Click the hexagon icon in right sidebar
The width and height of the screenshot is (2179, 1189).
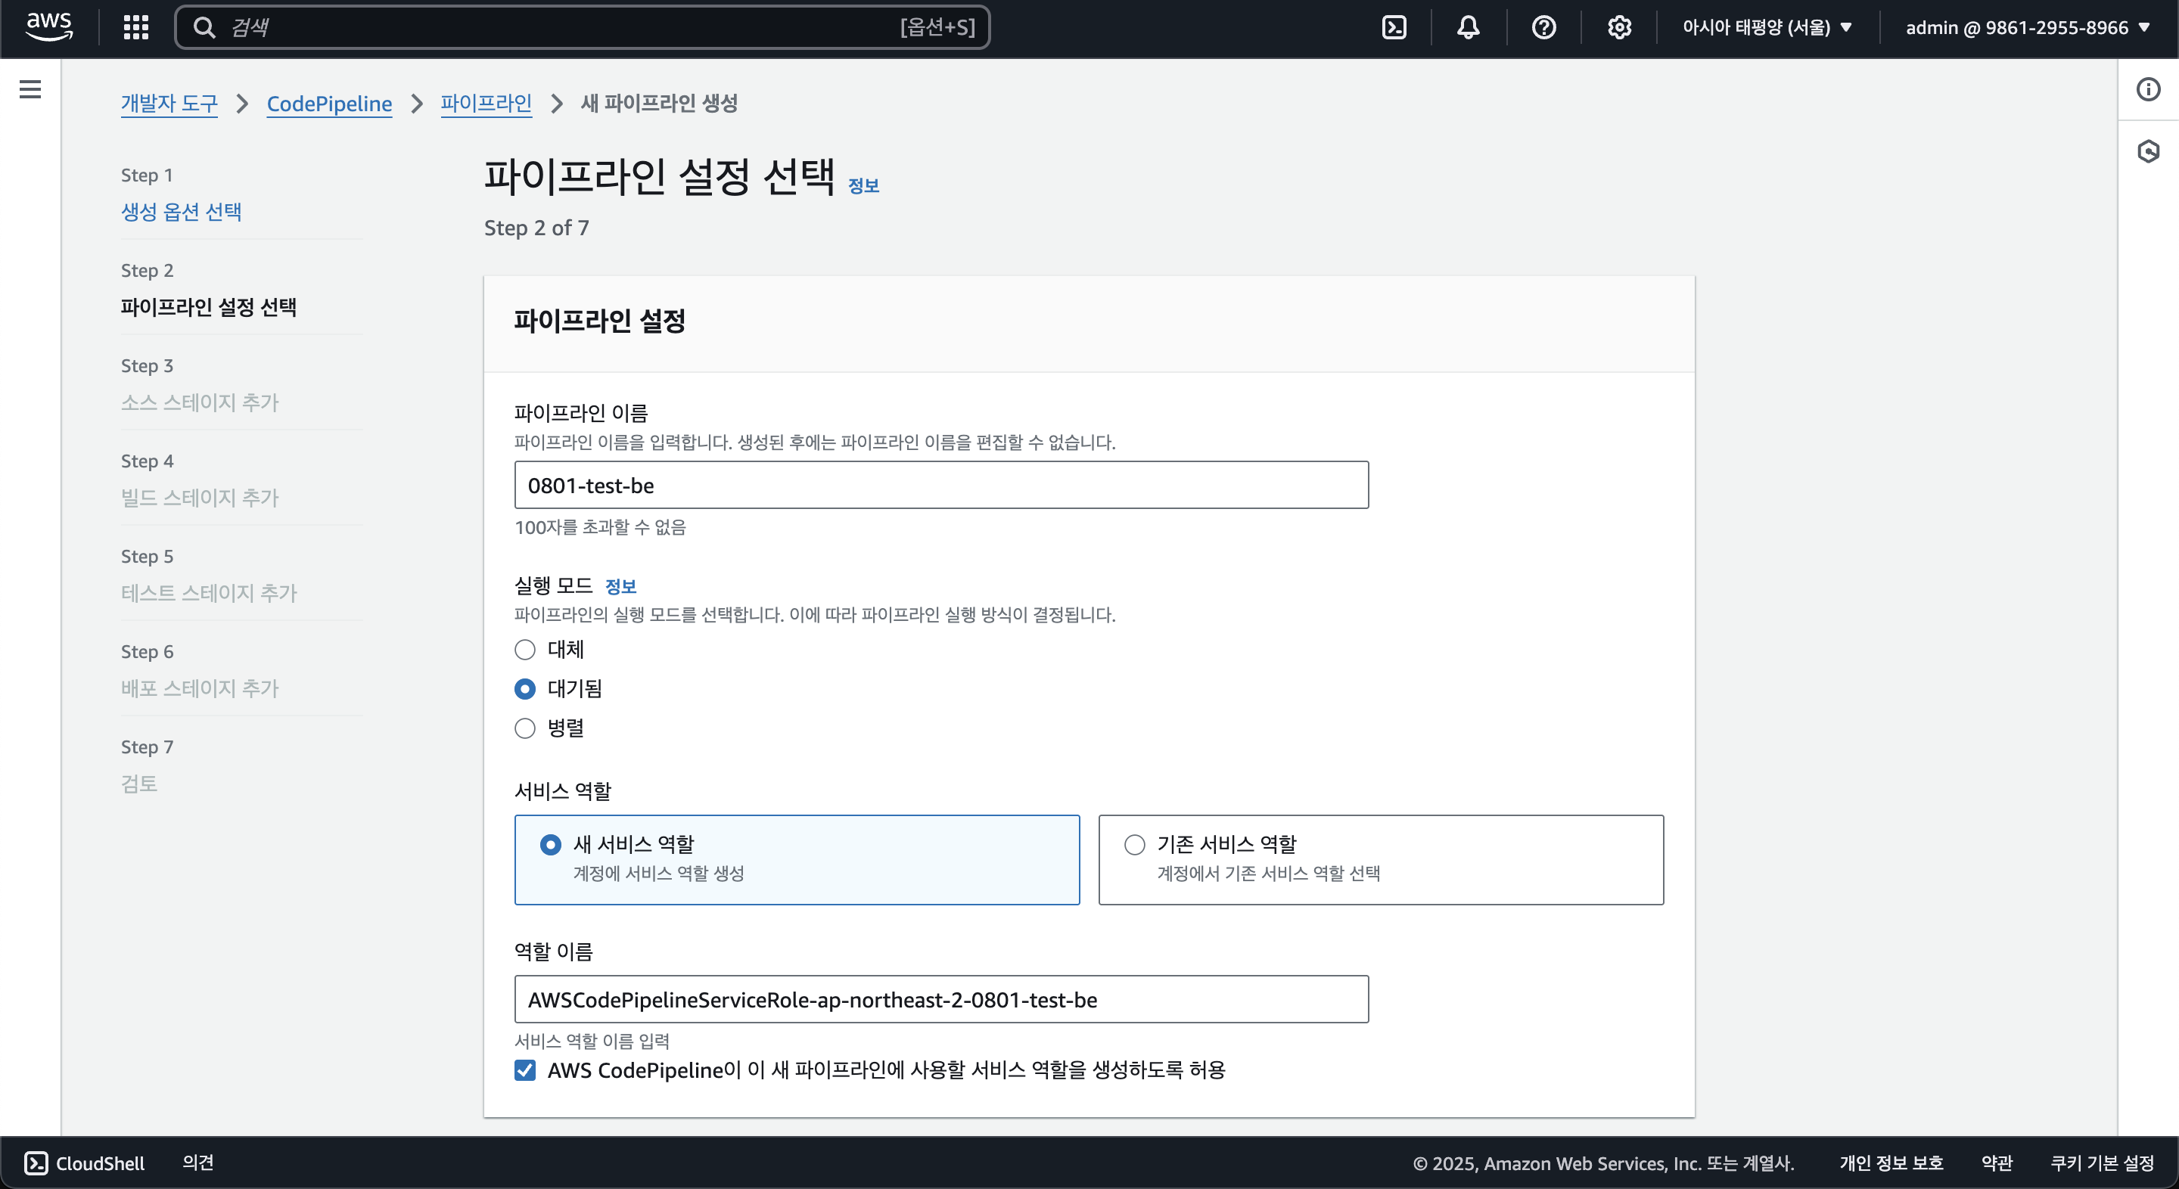click(x=2149, y=151)
